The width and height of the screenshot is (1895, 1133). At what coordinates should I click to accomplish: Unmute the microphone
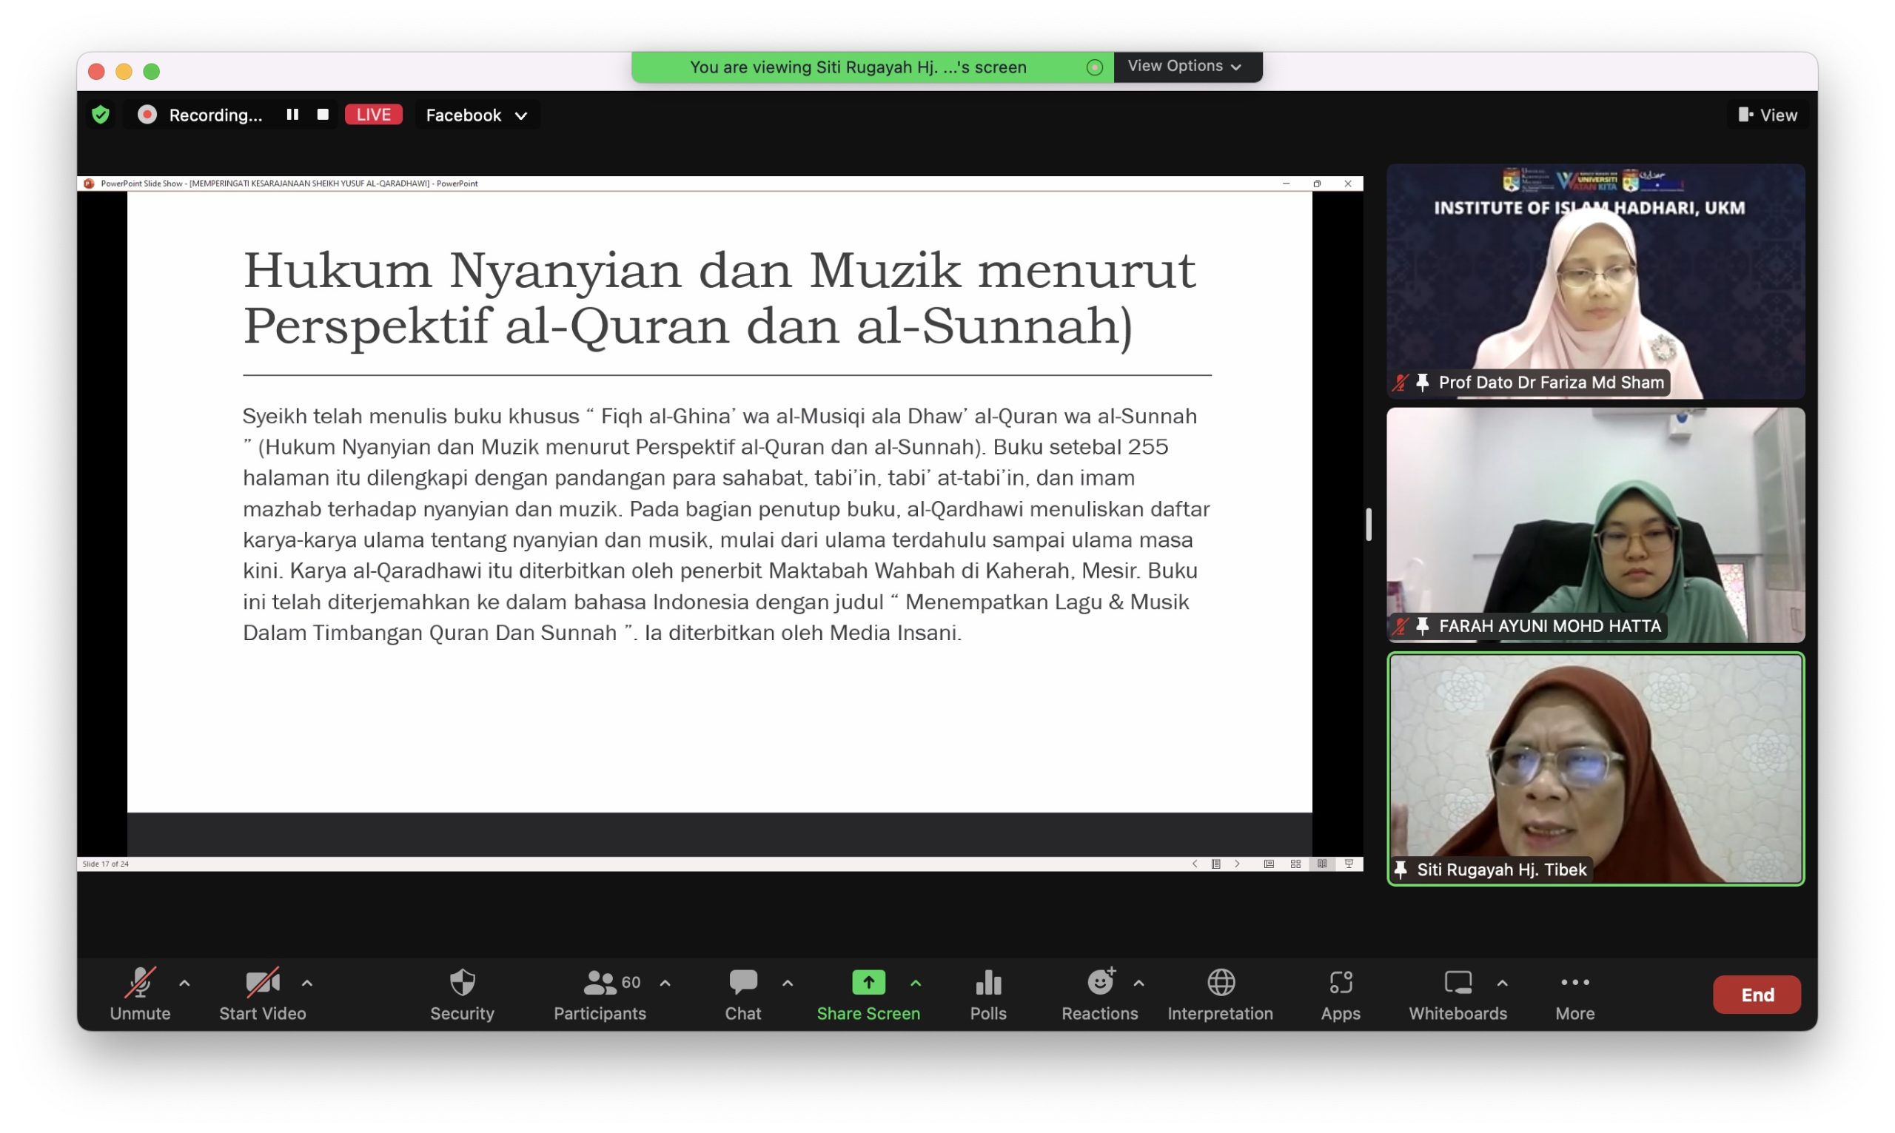click(141, 984)
